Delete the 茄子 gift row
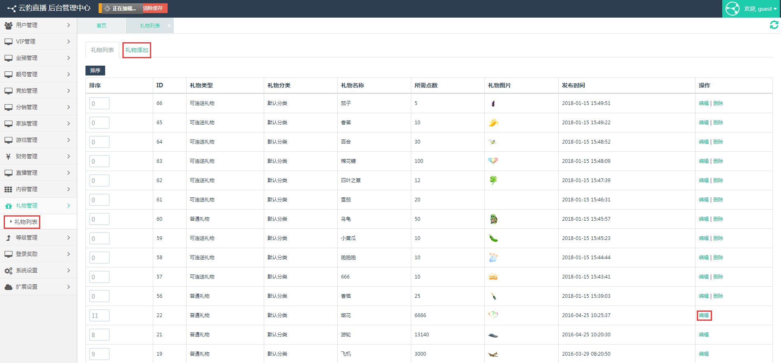This screenshot has height=363, width=781. tap(718, 103)
